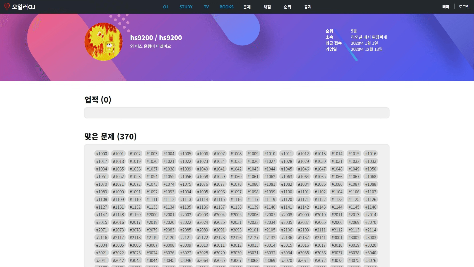
Task: Open problem #1126
Action: (x=371, y=199)
